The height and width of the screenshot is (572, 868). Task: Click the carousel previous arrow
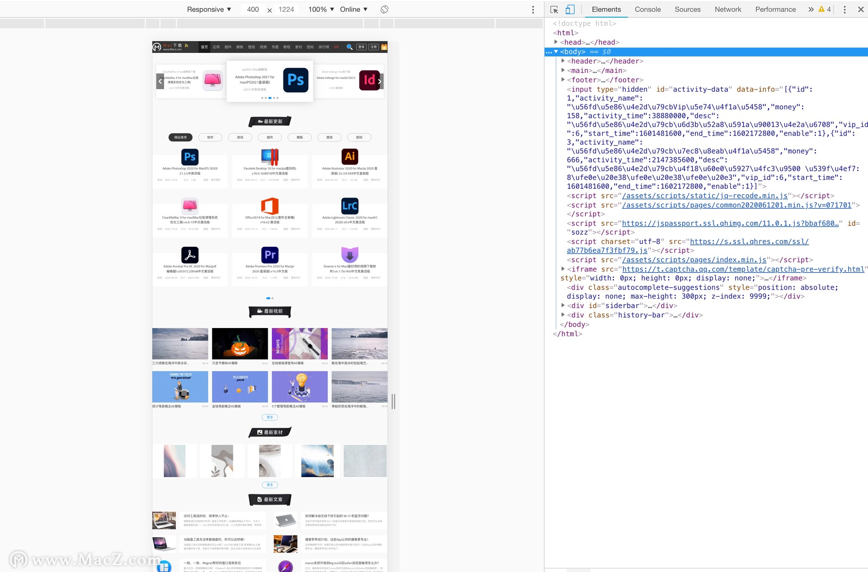point(160,81)
